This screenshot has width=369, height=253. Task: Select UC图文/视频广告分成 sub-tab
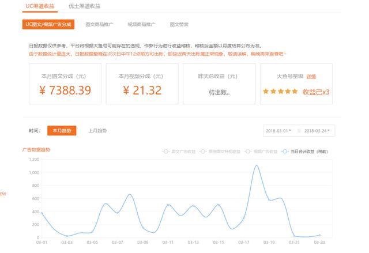point(48,24)
